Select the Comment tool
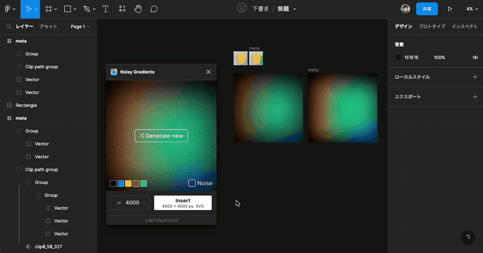Viewport: 483px width, 253px height. pos(154,9)
